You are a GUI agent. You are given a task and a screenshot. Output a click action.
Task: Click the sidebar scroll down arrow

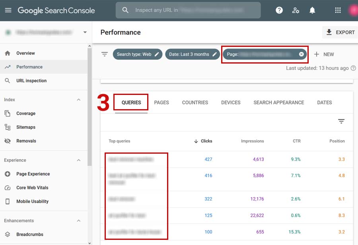click(x=89, y=243)
